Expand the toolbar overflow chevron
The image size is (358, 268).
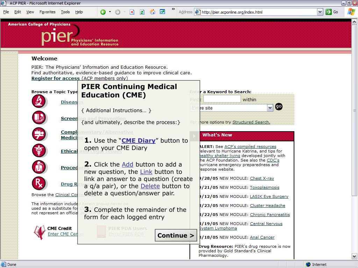click(173, 9)
